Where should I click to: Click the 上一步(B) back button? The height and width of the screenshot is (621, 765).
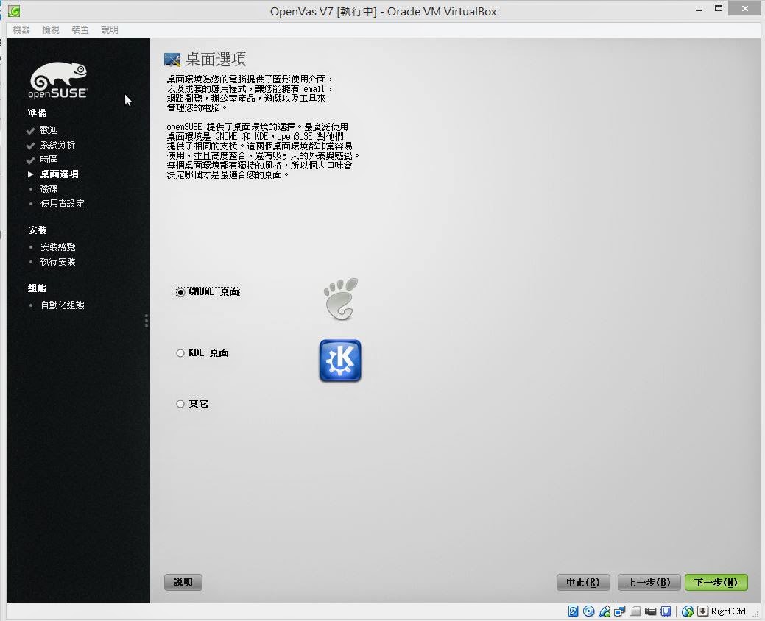click(649, 582)
